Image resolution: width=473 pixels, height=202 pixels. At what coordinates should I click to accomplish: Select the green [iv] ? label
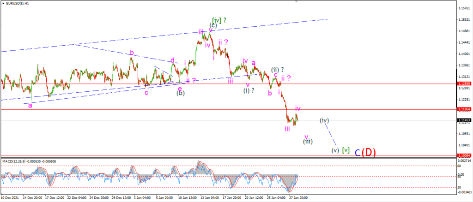(x=219, y=20)
